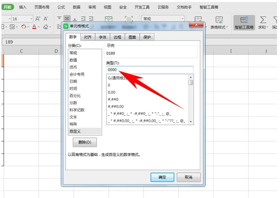Click the 类型 input field with 0000
The height and width of the screenshot is (198, 280).
coord(150,70)
